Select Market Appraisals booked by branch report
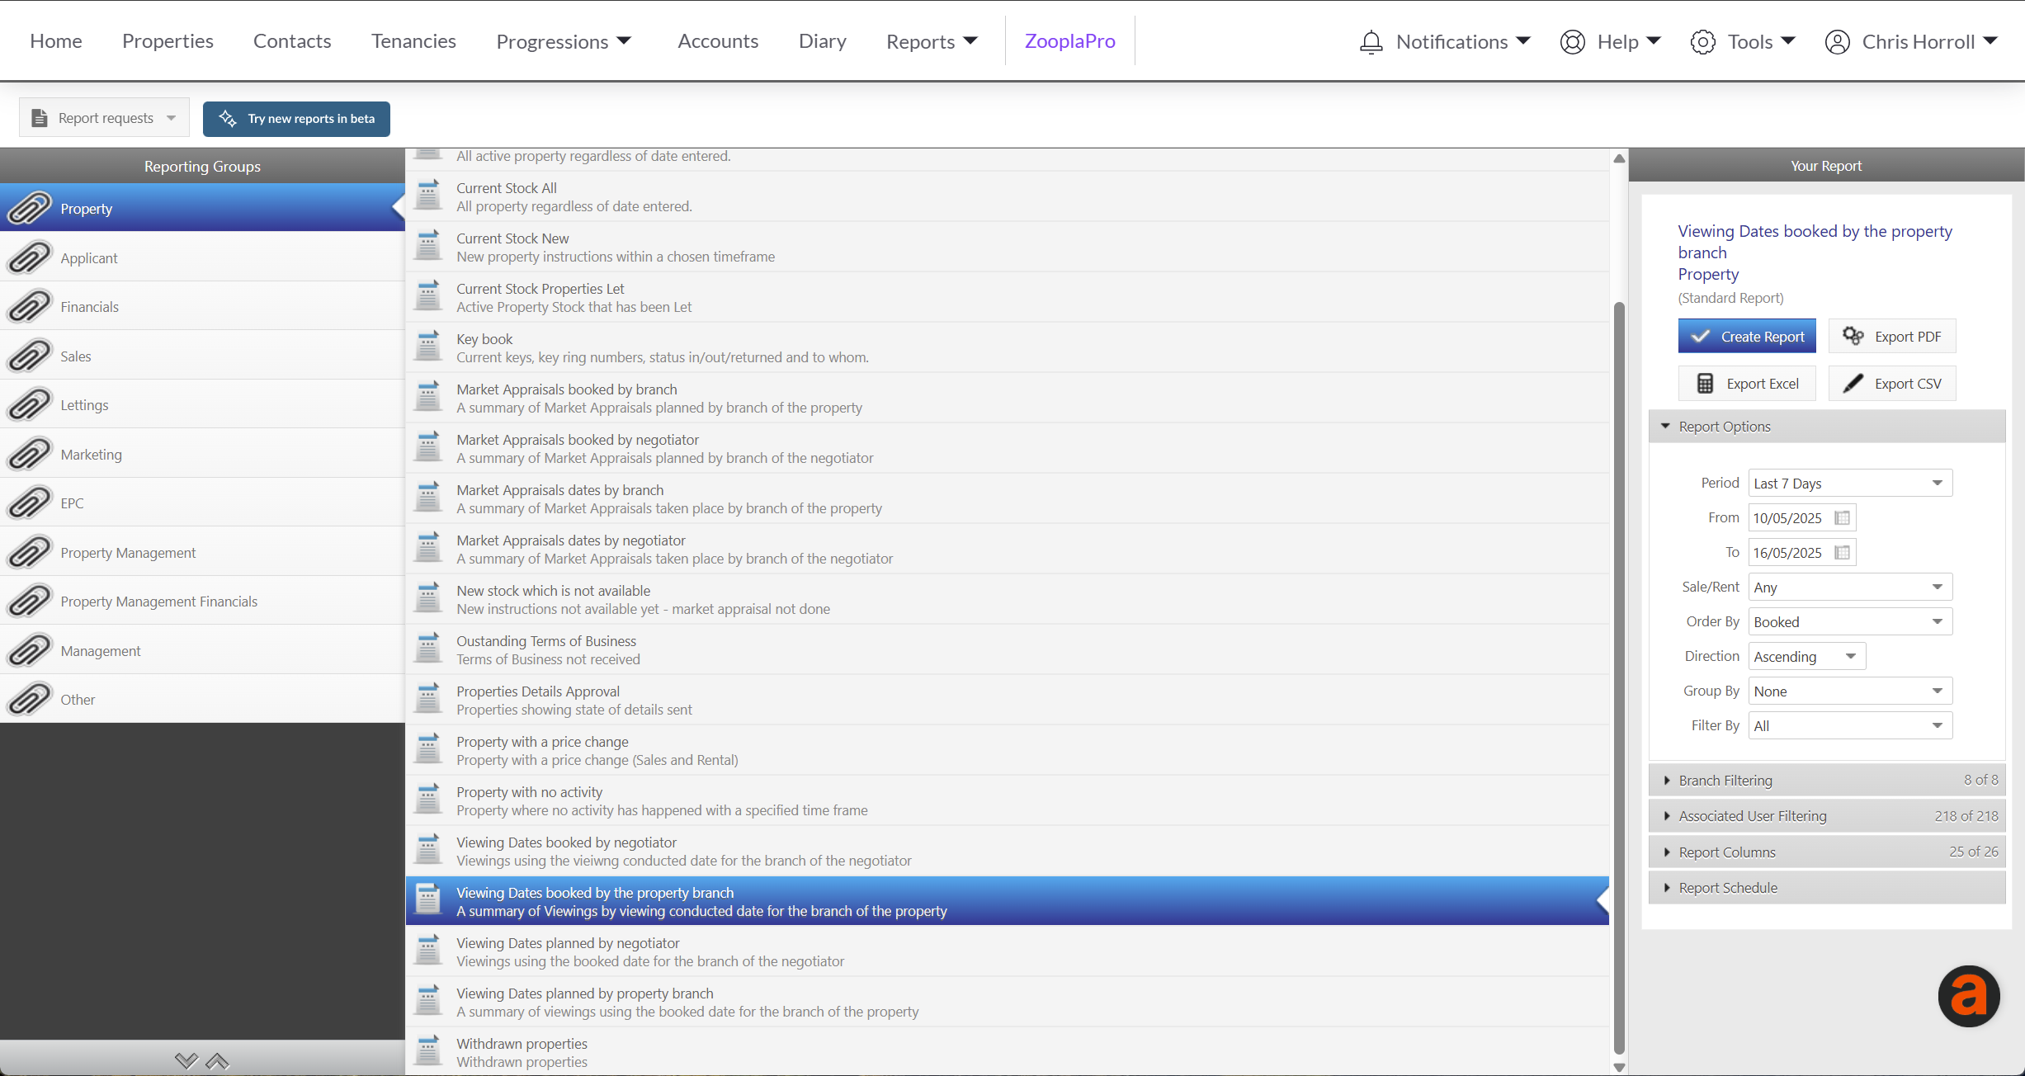 pyautogui.click(x=1007, y=398)
